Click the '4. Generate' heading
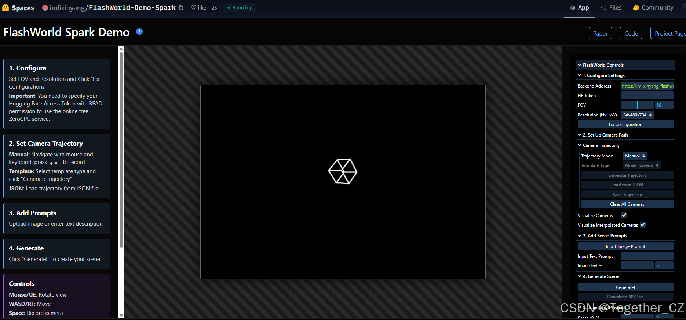The height and width of the screenshot is (320, 686). tap(26, 248)
